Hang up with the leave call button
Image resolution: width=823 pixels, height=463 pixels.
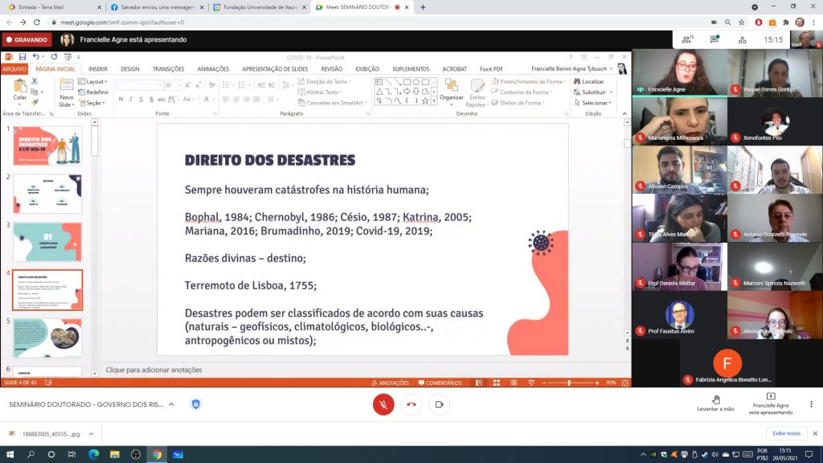pos(411,404)
